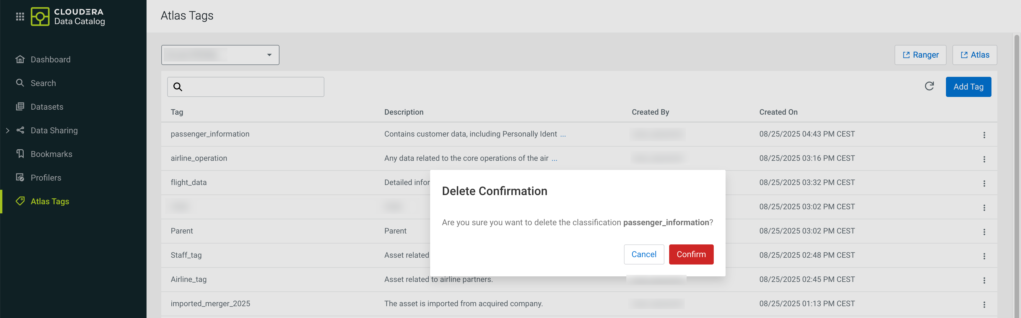Expand truncated airline_operation description ellipsis
Screen dimensions: 1021x318
click(x=554, y=159)
